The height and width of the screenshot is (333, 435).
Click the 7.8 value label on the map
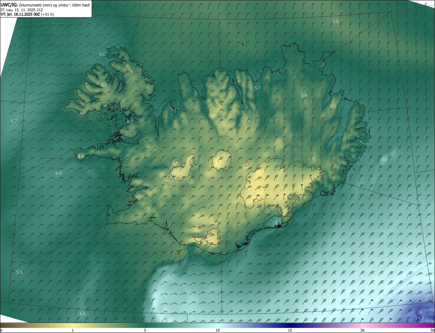384,160
